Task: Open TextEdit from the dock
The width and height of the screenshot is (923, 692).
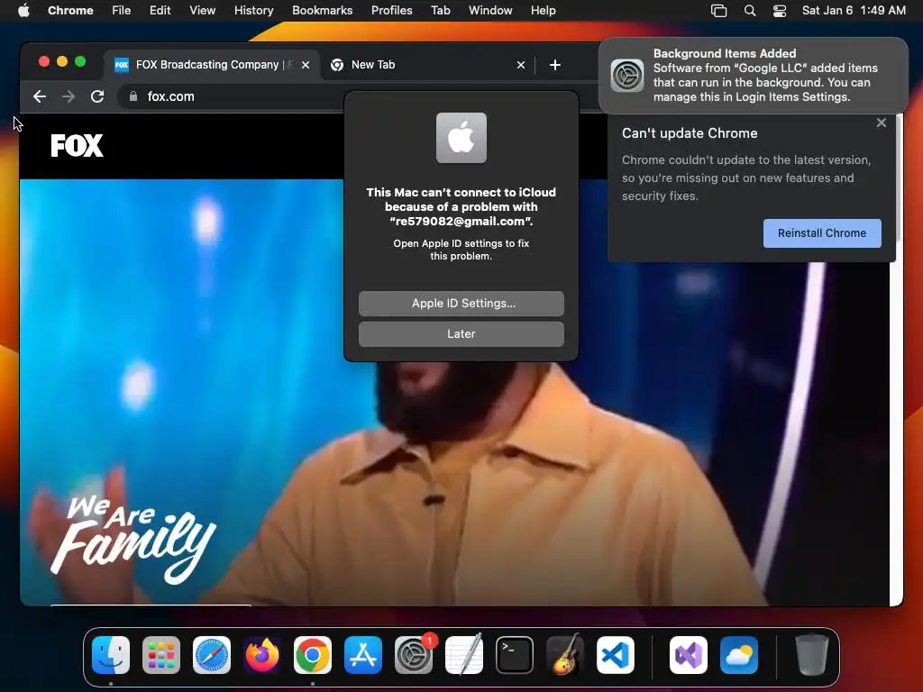Action: click(464, 654)
